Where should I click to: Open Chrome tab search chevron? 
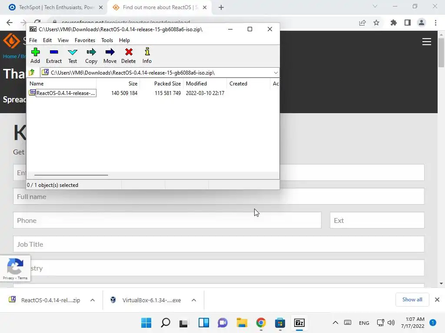(x=375, y=6)
